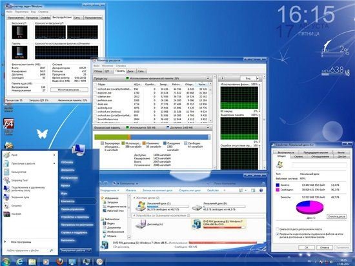The width and height of the screenshot is (355, 266).
Task: Check the explorer.exe process checkbox
Action: click(96, 93)
